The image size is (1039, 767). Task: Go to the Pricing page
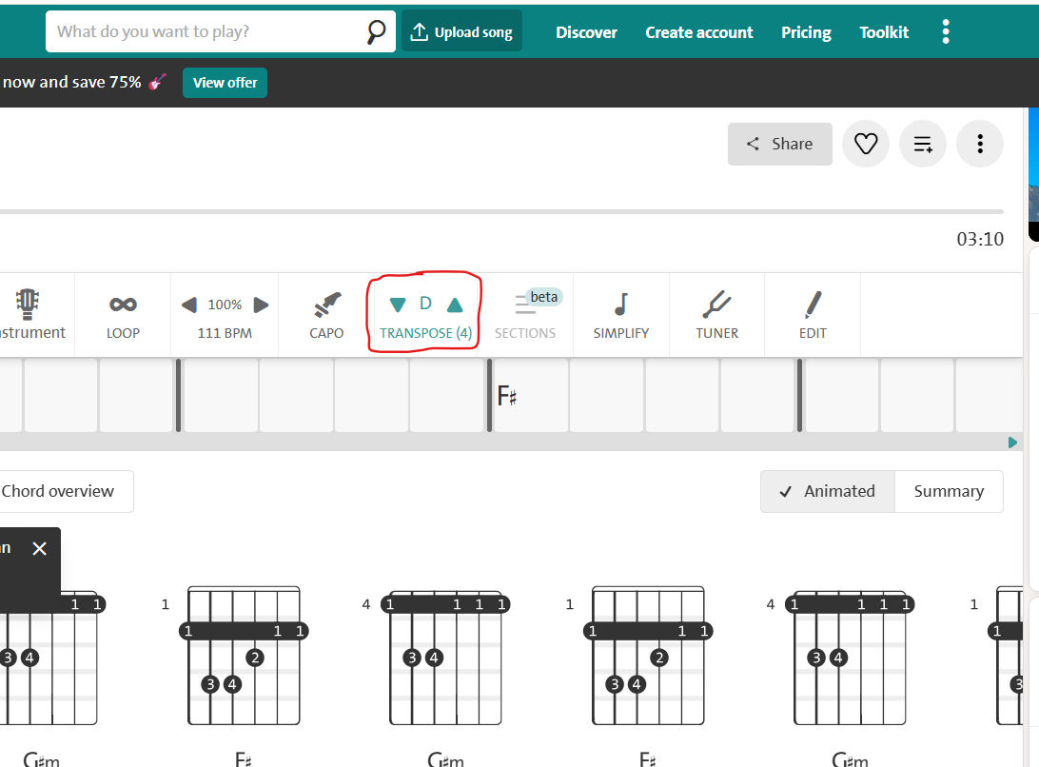(806, 32)
